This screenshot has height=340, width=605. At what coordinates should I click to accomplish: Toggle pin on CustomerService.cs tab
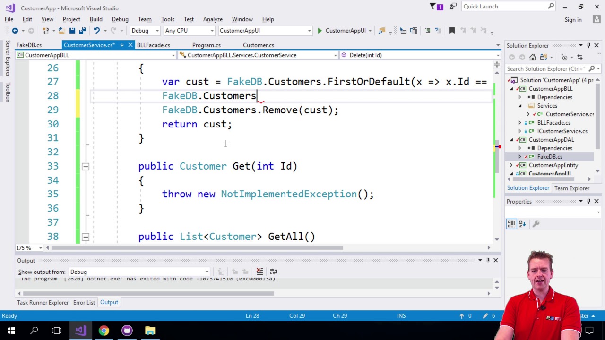point(121,45)
